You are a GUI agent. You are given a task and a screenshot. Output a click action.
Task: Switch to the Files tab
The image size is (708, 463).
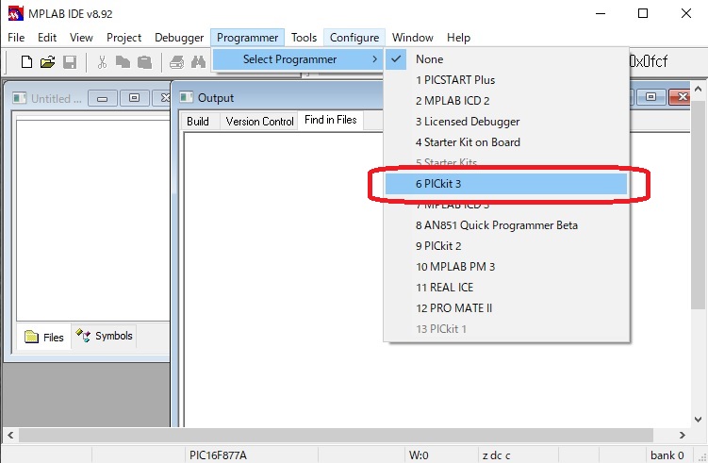click(44, 337)
